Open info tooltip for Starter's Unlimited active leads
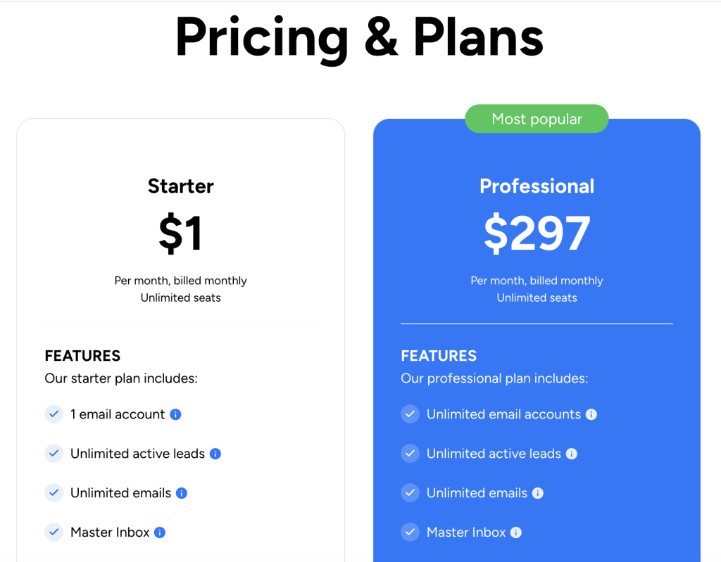 pos(217,454)
